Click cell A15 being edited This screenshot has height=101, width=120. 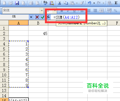(x=19, y=99)
